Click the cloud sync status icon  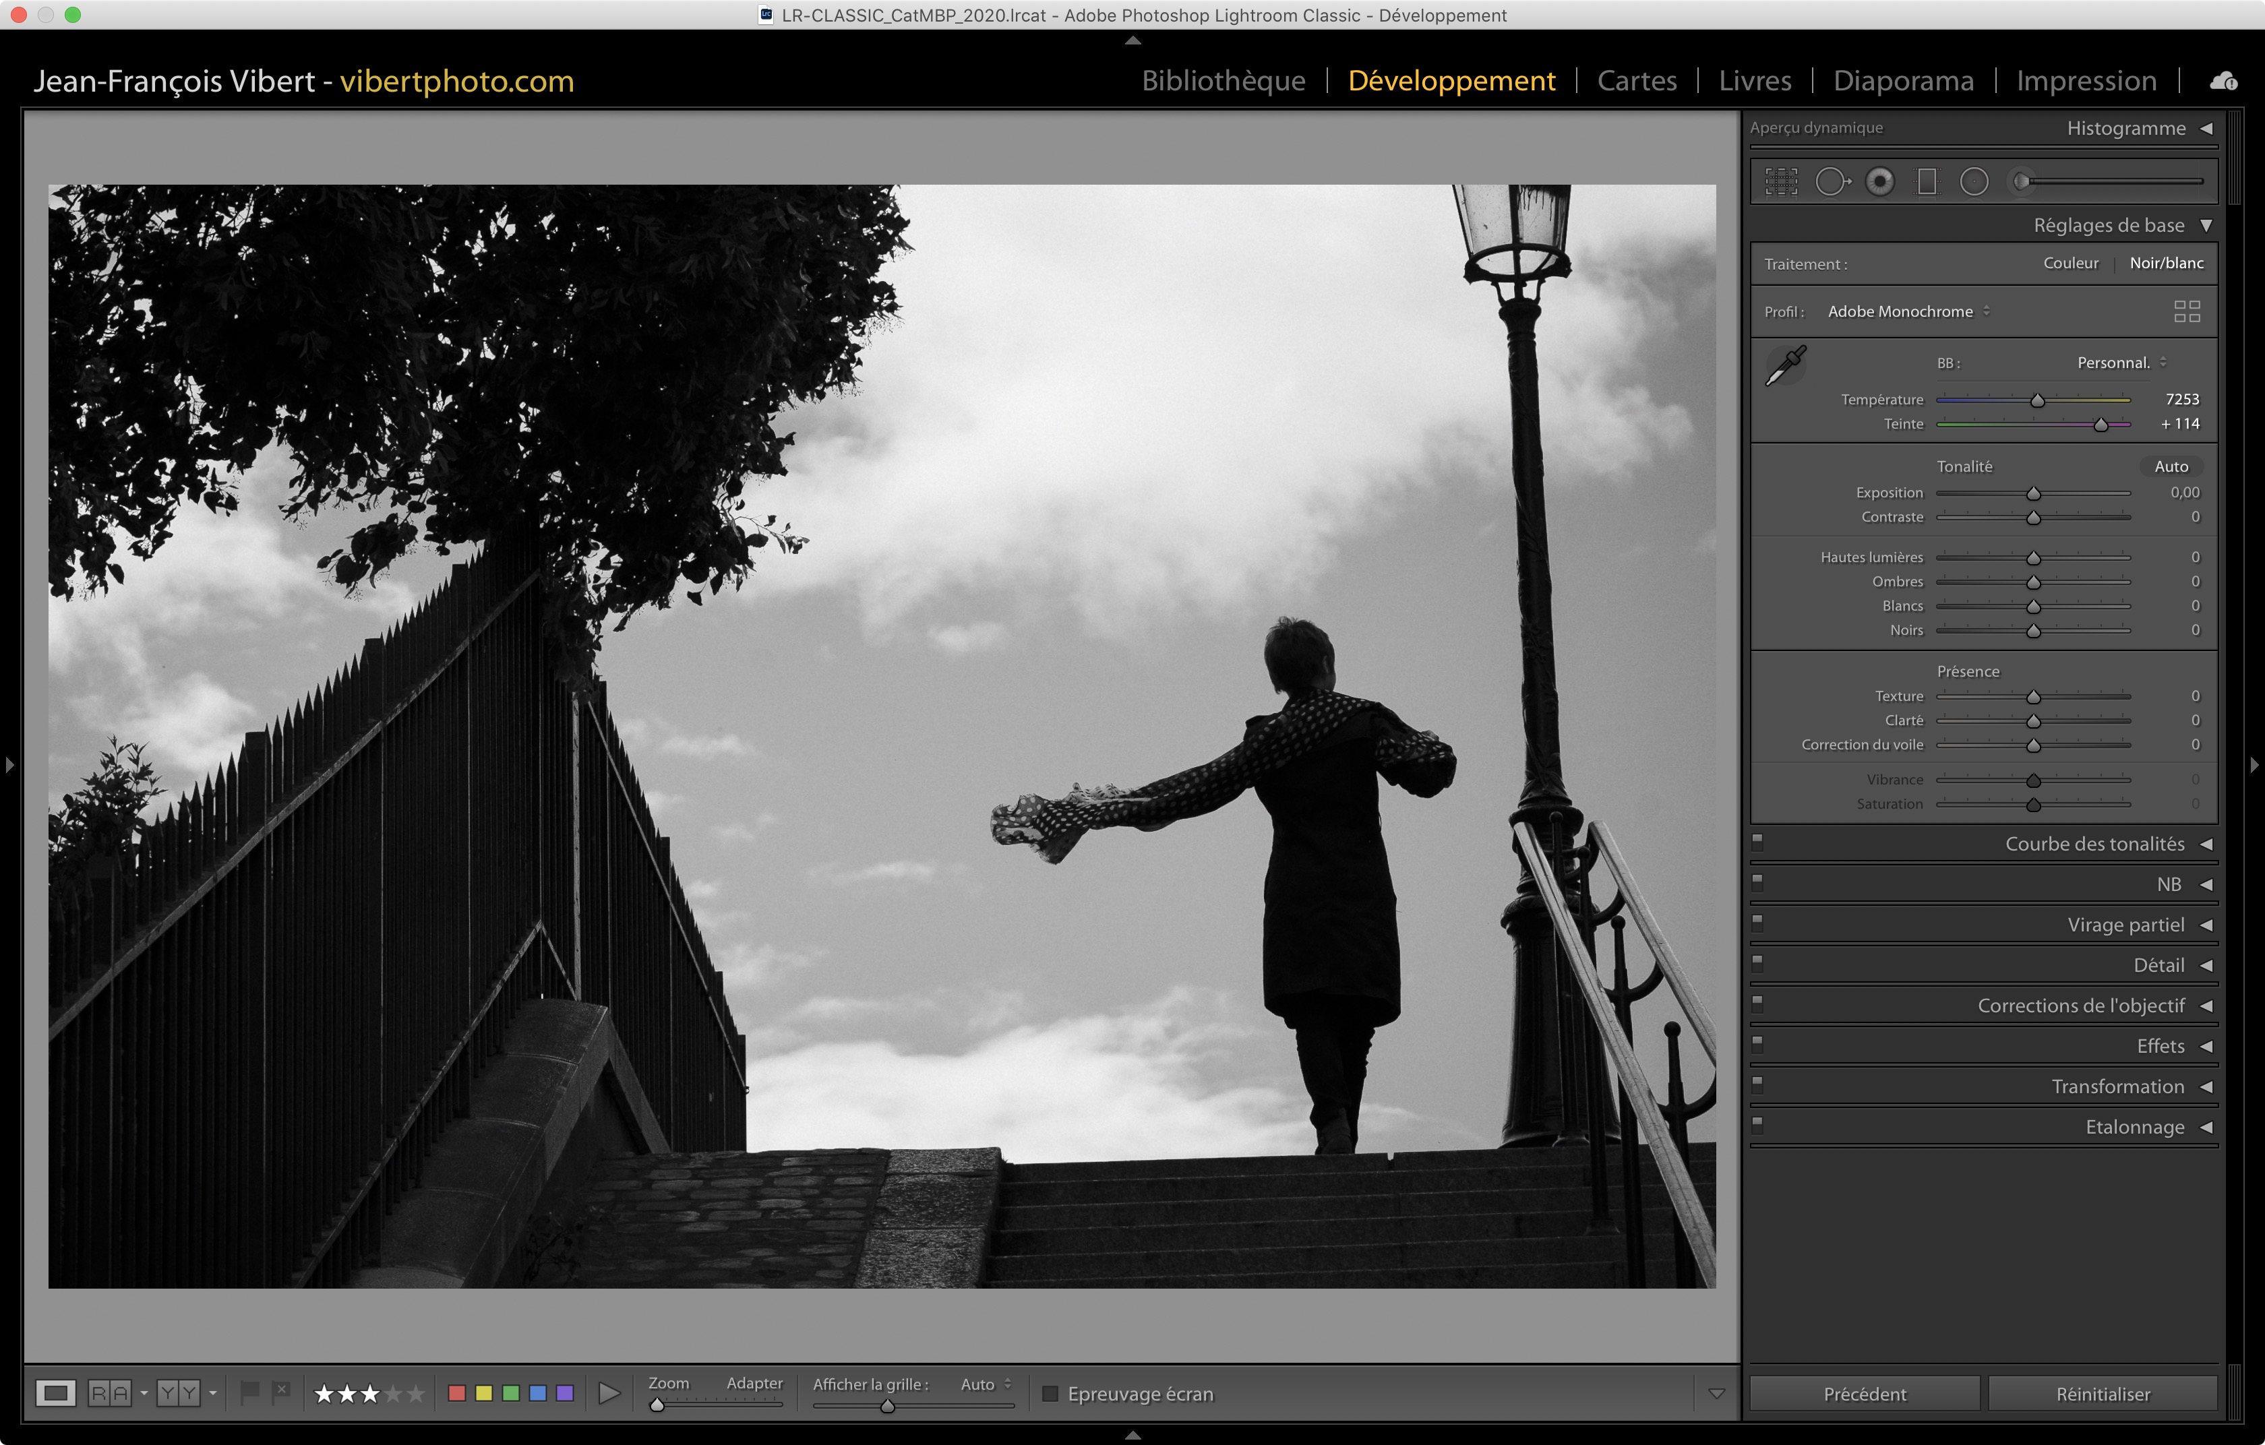pyautogui.click(x=2224, y=82)
